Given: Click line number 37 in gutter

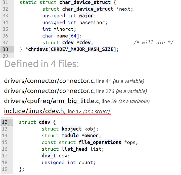Looking at the screenshot, I should coord(5,42).
